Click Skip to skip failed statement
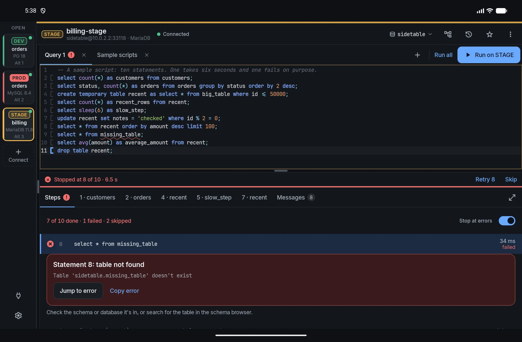Image resolution: width=522 pixels, height=342 pixels. (511, 179)
